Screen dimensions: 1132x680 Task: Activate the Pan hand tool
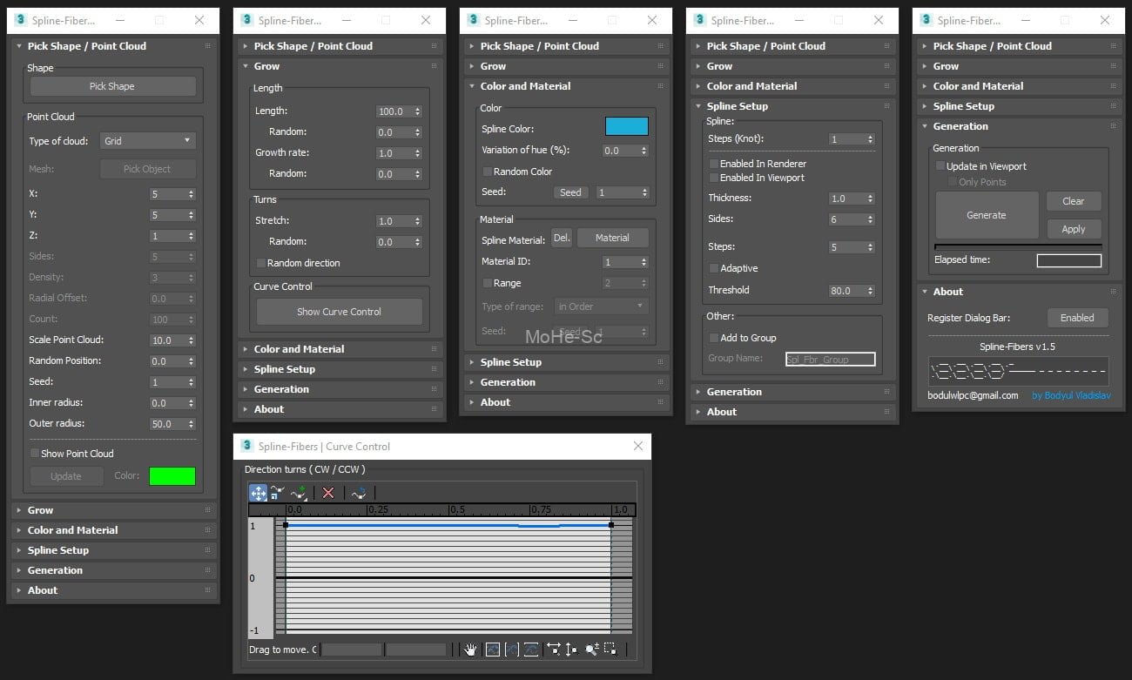(x=470, y=650)
